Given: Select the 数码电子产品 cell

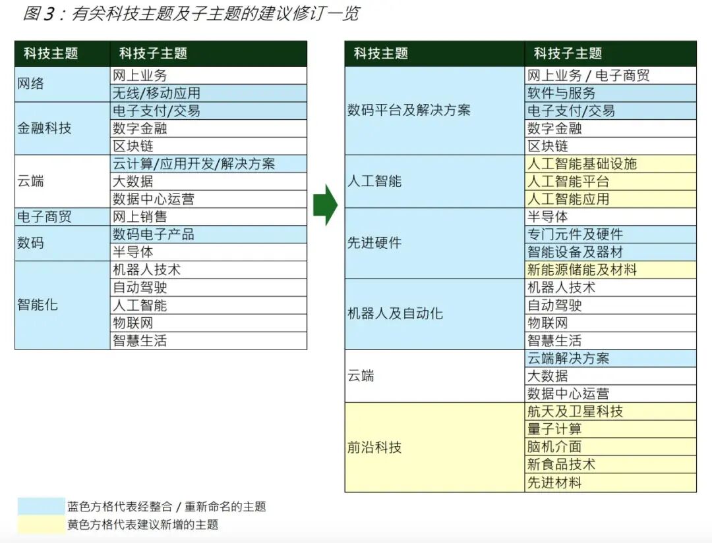Looking at the screenshot, I should 208,235.
